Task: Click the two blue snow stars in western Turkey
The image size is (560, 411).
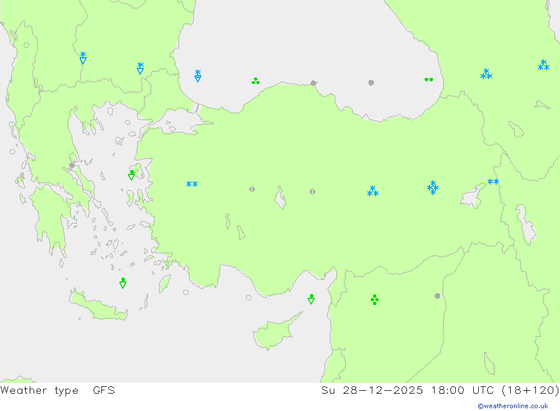Action: [x=192, y=184]
